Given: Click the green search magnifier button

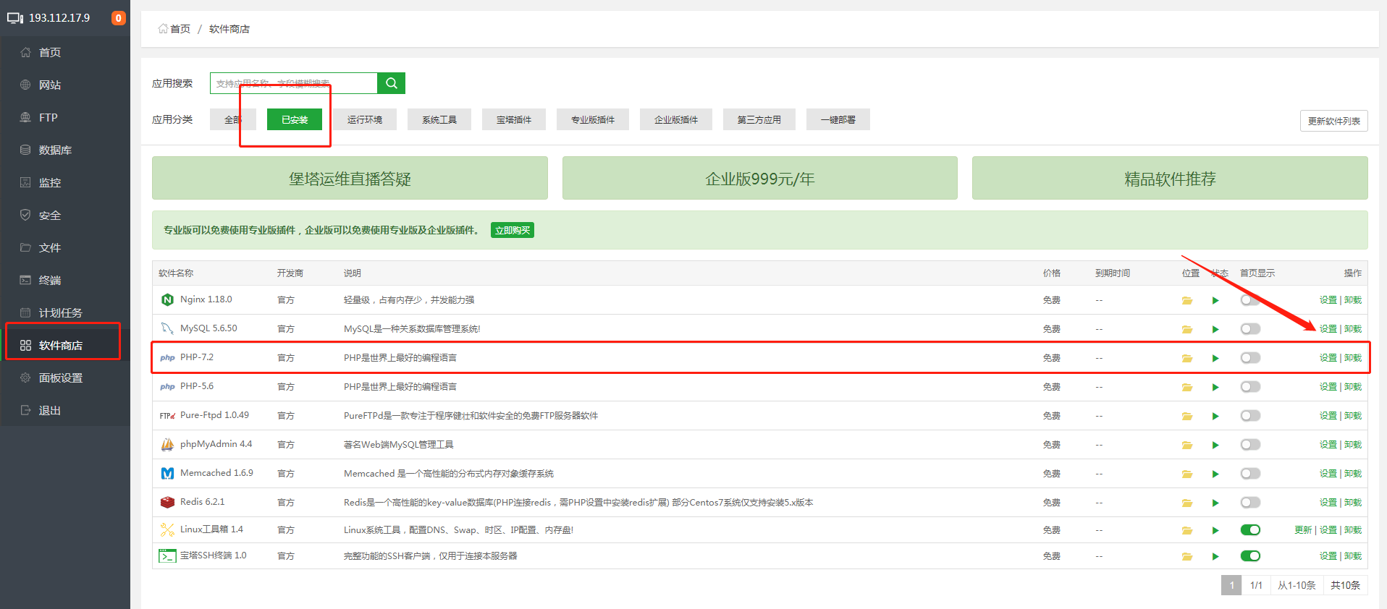Looking at the screenshot, I should tap(391, 83).
